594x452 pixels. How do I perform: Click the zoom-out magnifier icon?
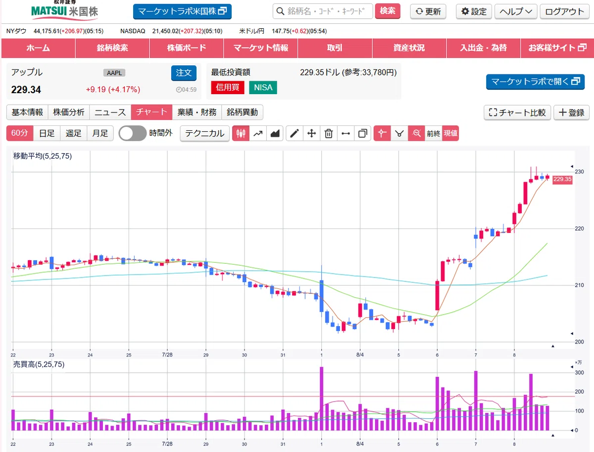click(x=416, y=133)
